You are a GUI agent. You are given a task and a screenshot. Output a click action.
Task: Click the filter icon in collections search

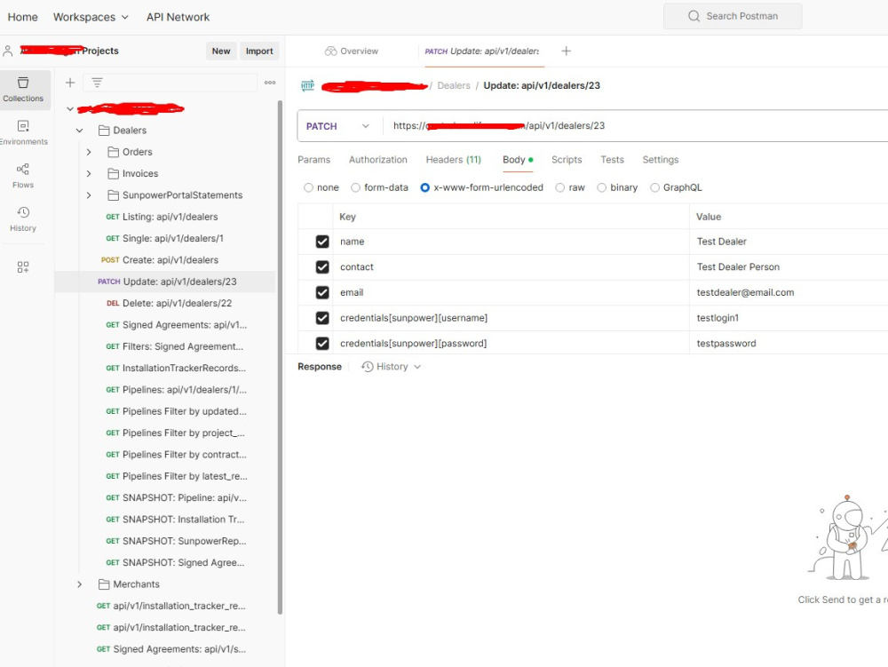tap(98, 83)
